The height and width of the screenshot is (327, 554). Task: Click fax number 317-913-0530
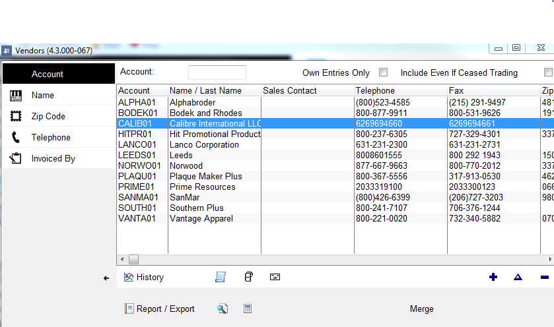tap(475, 177)
